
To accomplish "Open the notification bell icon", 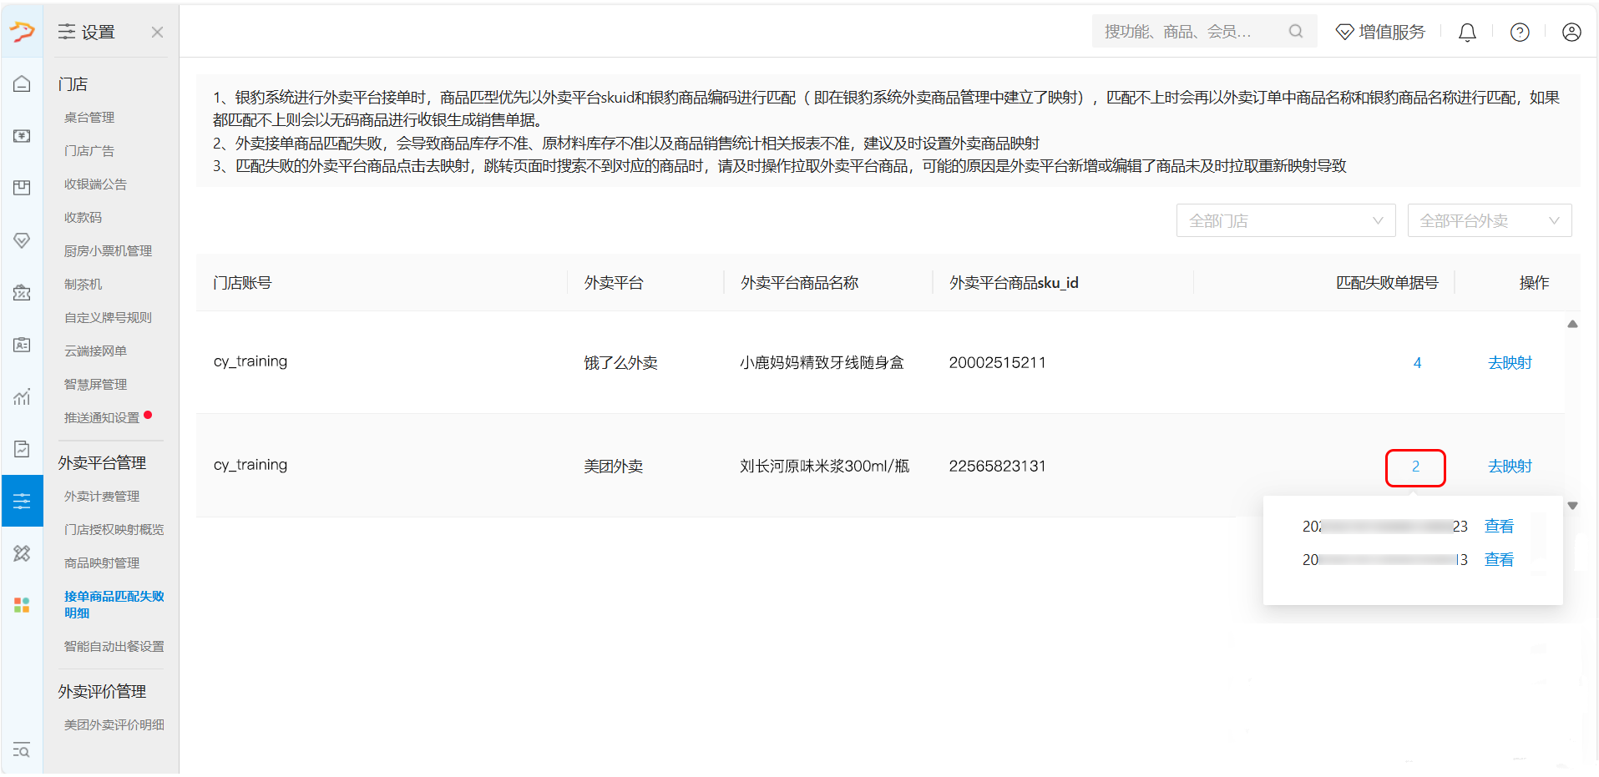I will point(1467,32).
